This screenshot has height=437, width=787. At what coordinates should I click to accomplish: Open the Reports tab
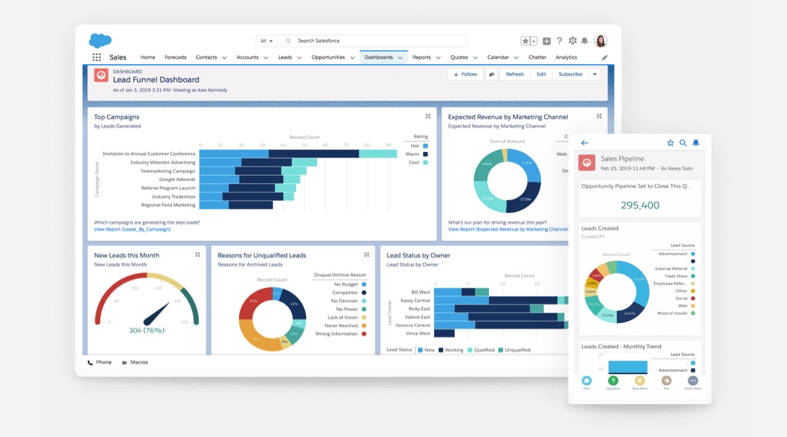click(x=422, y=57)
